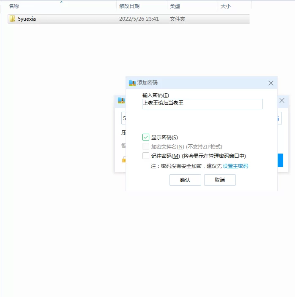Sort by the 修改日期 column header
This screenshot has width=295, height=297.
(129, 6)
